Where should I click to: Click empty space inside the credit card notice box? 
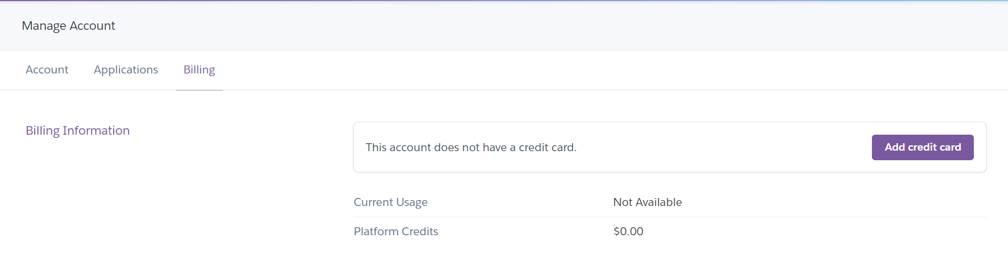[x=720, y=147]
